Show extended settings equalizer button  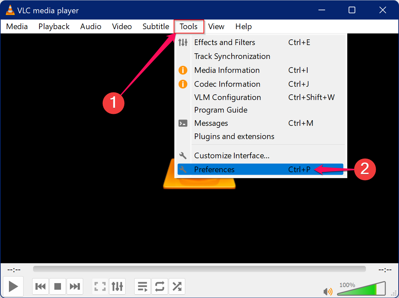[x=117, y=286]
